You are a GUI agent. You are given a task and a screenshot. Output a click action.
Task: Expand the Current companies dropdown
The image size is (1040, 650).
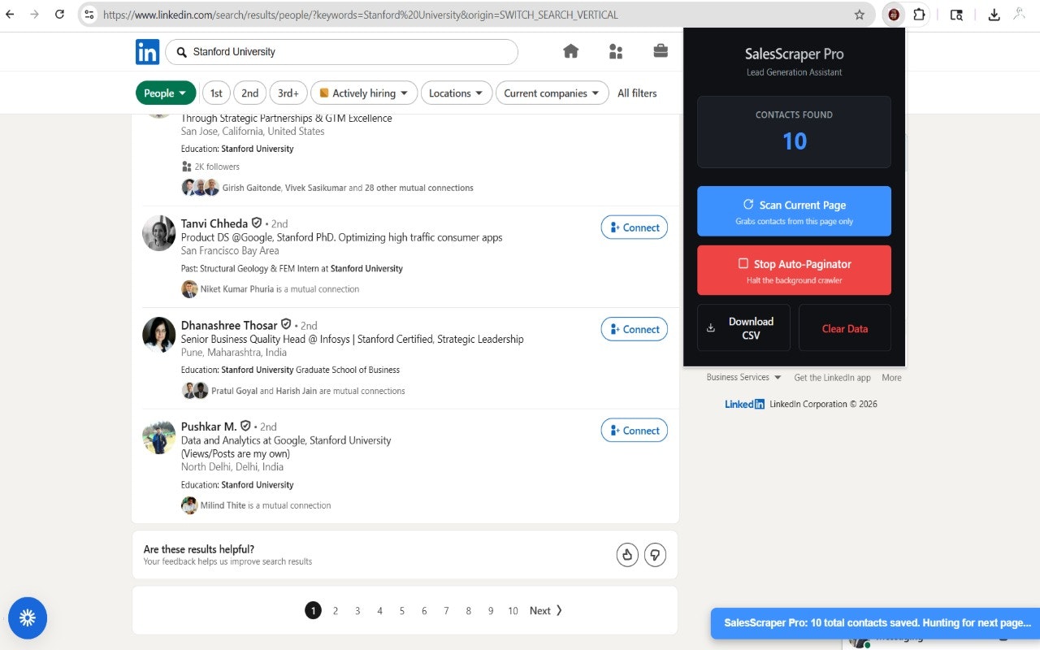(x=552, y=93)
